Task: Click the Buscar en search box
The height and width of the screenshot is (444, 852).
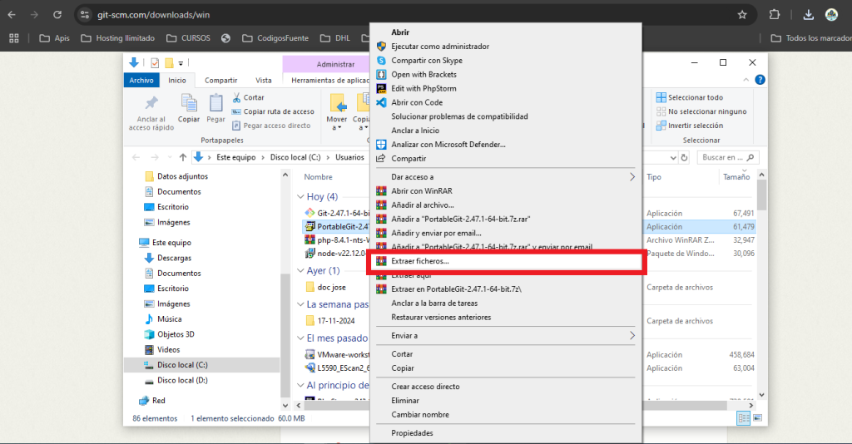Action: 728,157
